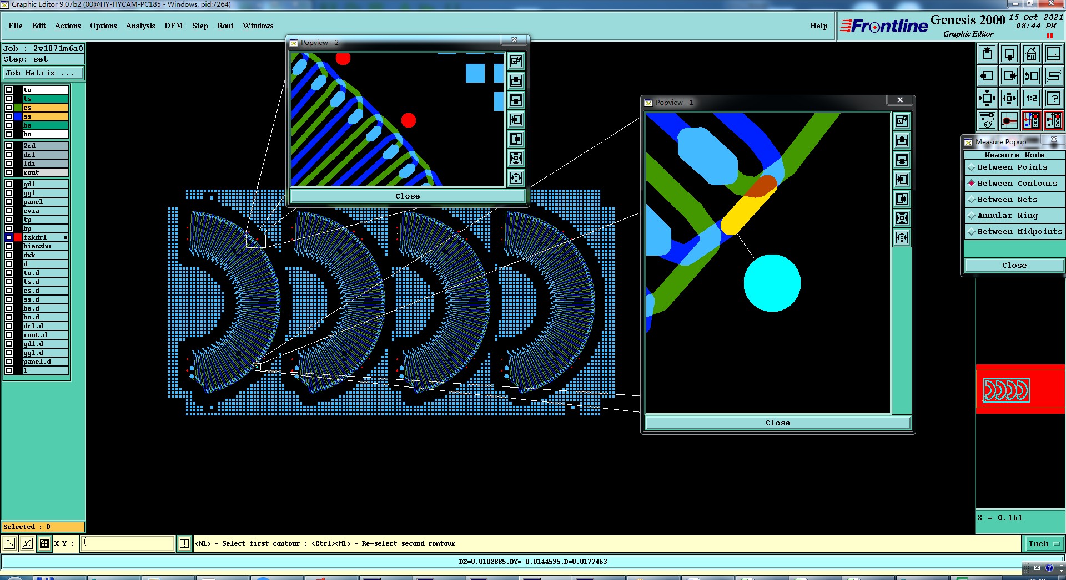Viewport: 1066px width, 580px height.
Task: Click pan up icon in Popview-2
Action: [x=516, y=81]
